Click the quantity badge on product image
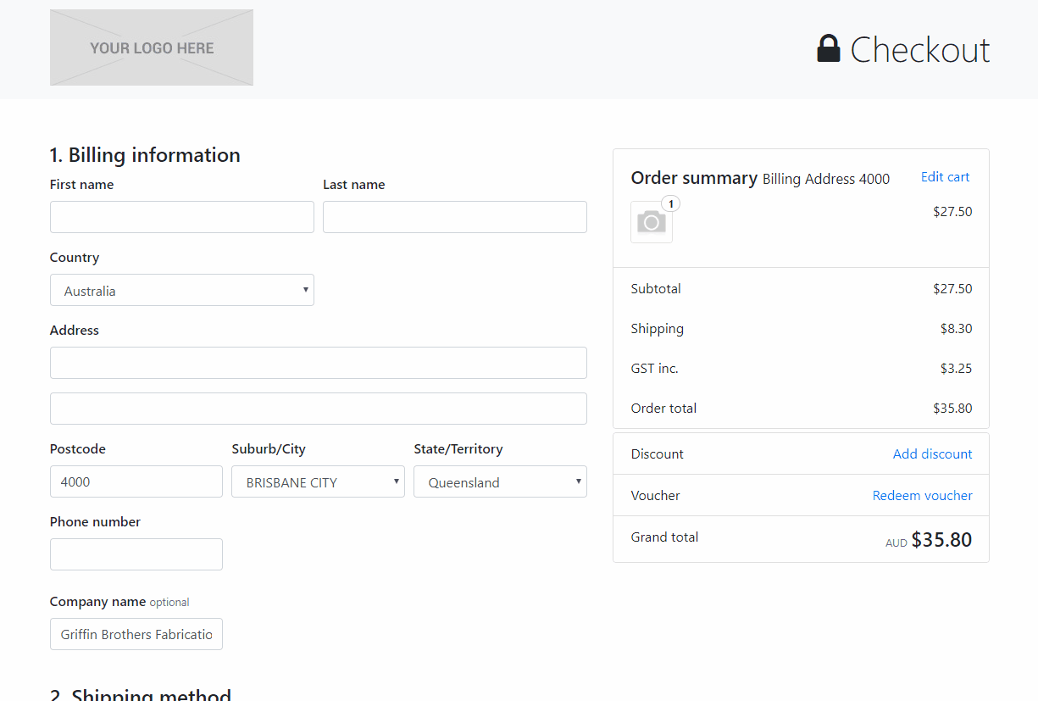This screenshot has width=1038, height=701. (670, 203)
